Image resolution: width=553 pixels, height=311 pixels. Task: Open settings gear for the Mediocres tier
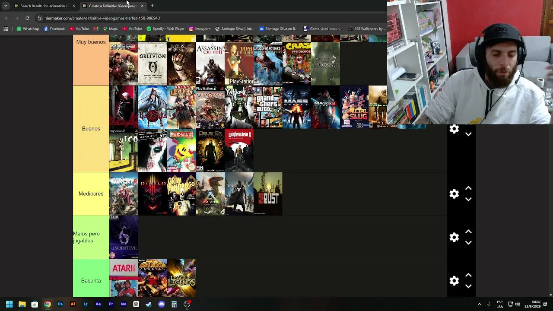tap(454, 194)
